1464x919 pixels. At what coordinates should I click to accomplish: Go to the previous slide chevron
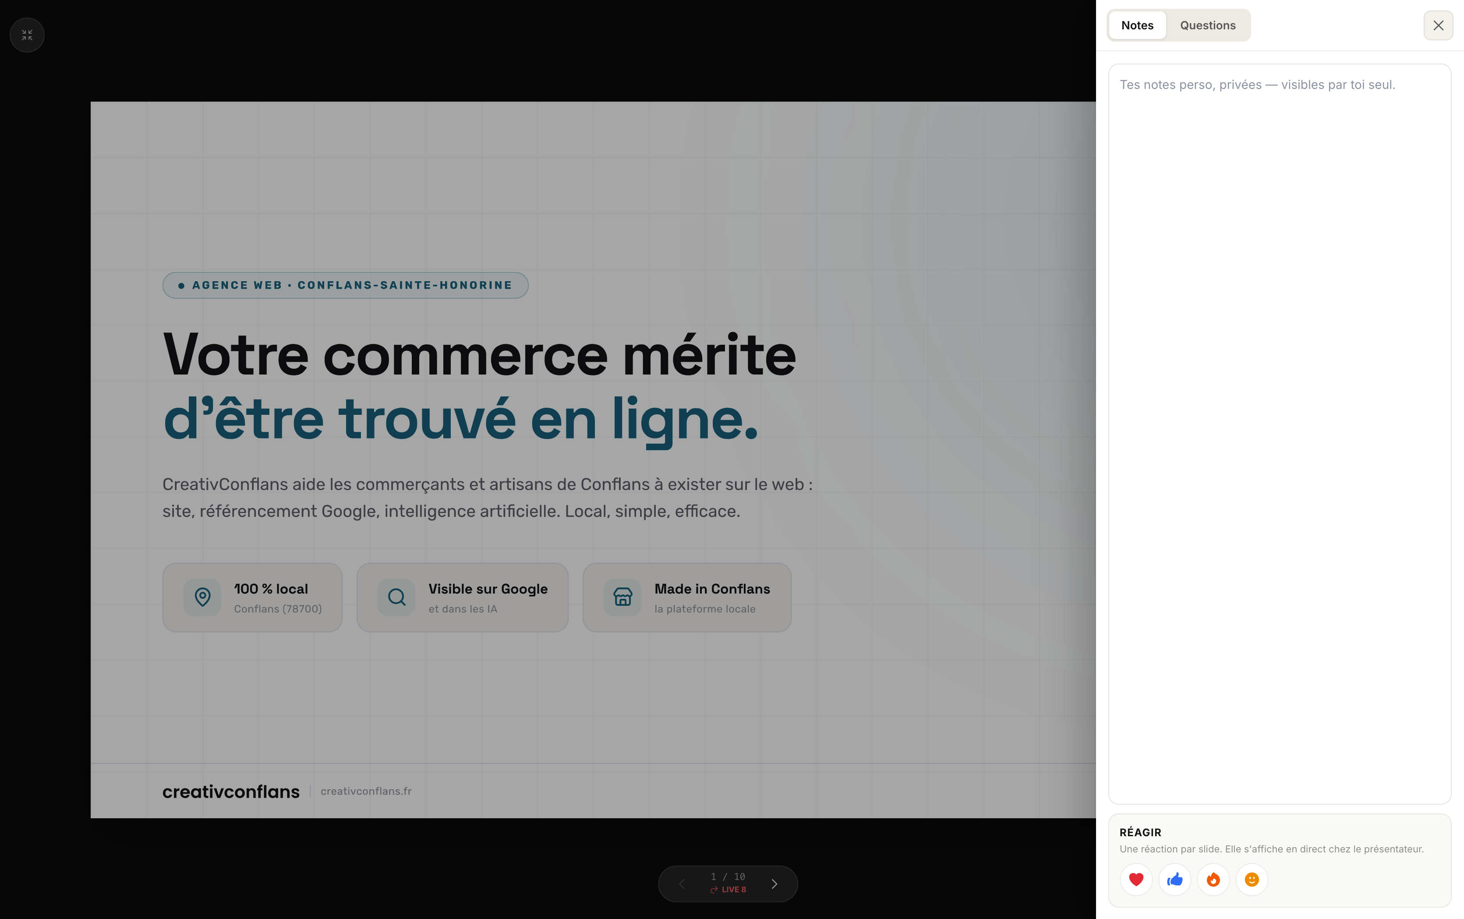tap(682, 884)
